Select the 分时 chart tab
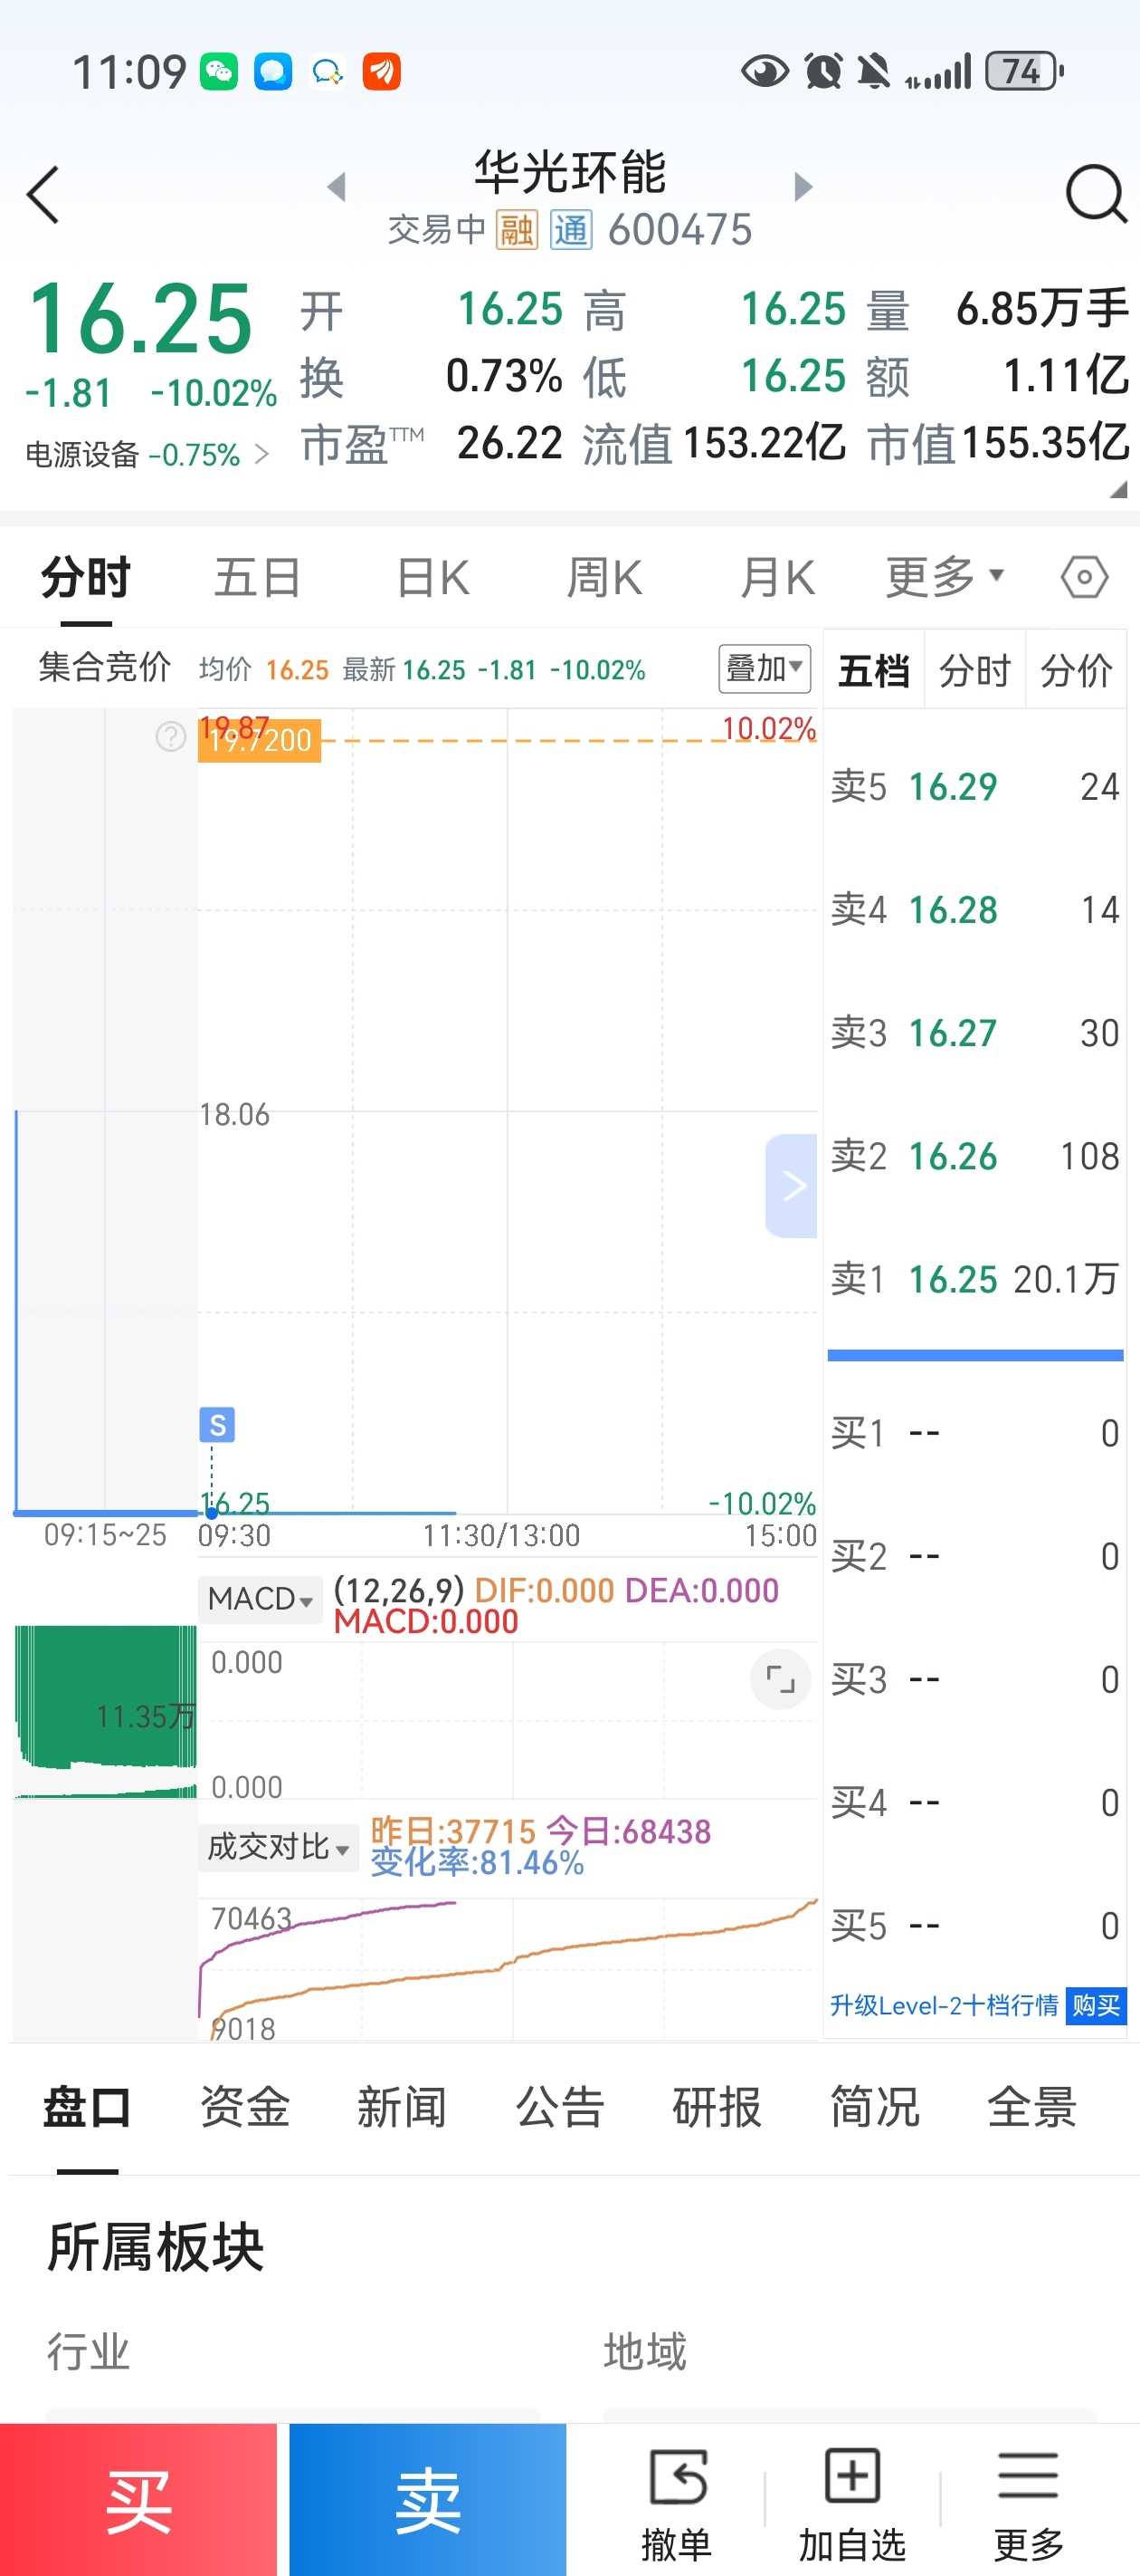The height and width of the screenshot is (2576, 1140). (86, 577)
